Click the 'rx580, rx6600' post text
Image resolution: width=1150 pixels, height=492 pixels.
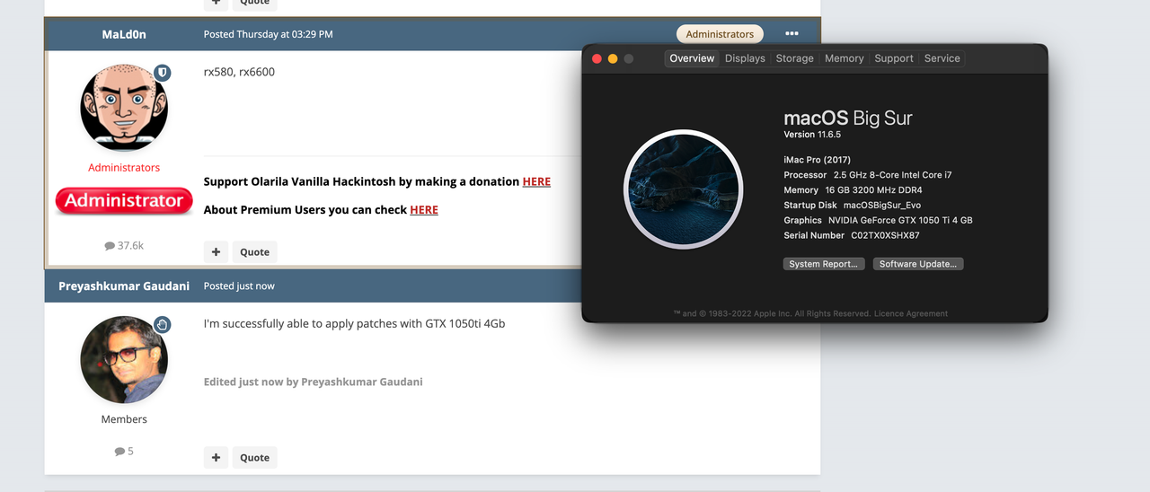tap(239, 72)
